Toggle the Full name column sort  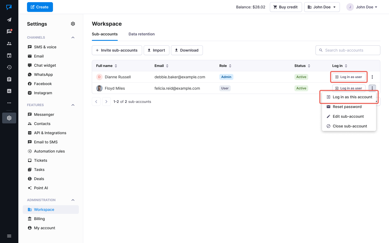tap(116, 66)
